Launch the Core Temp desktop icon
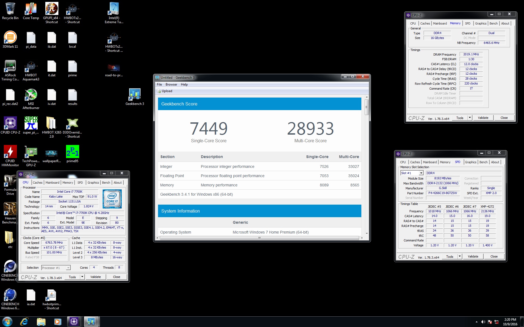The height and width of the screenshot is (327, 524). [x=31, y=11]
